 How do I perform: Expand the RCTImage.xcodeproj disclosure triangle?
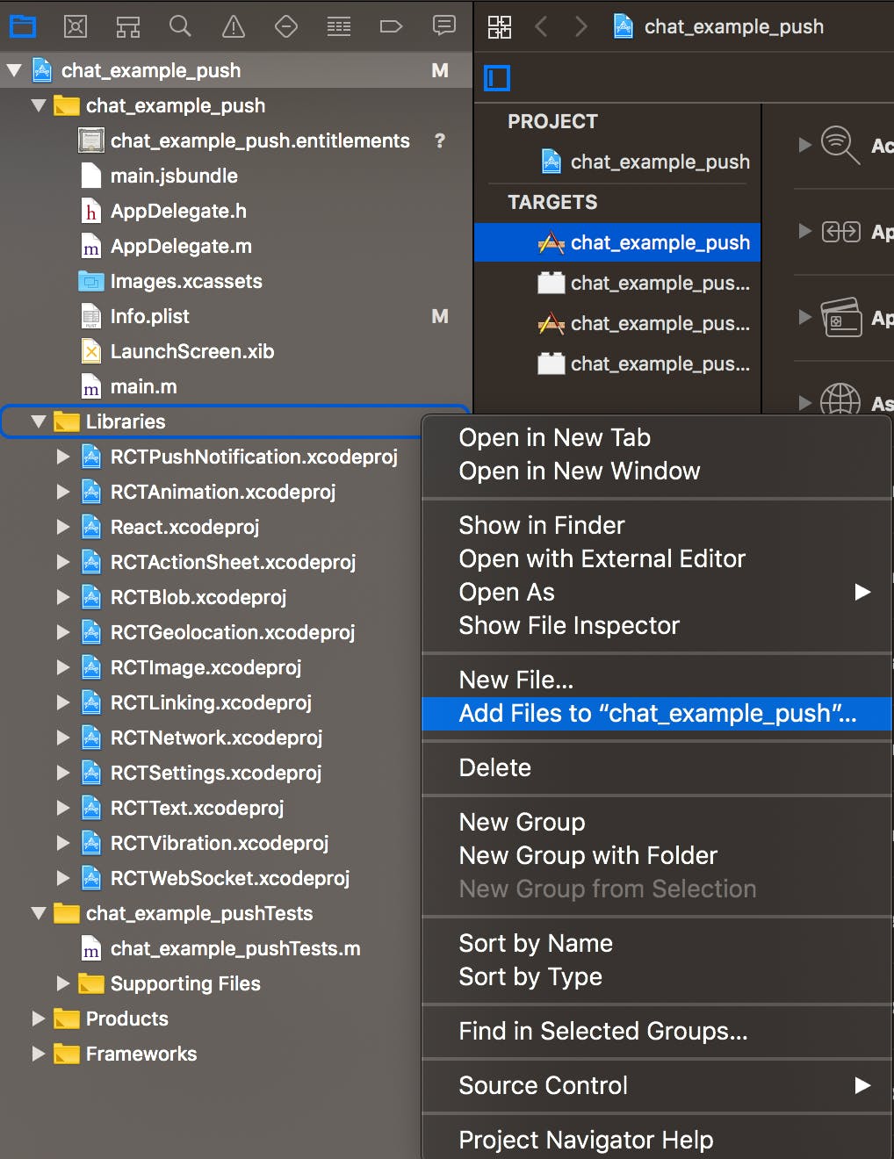pyautogui.click(x=62, y=667)
